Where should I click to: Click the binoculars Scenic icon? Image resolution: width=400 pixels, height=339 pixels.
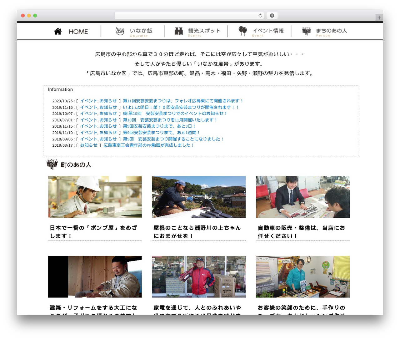tap(179, 31)
